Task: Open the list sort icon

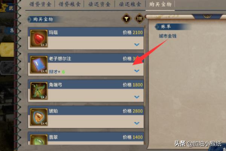Action: click(x=139, y=18)
